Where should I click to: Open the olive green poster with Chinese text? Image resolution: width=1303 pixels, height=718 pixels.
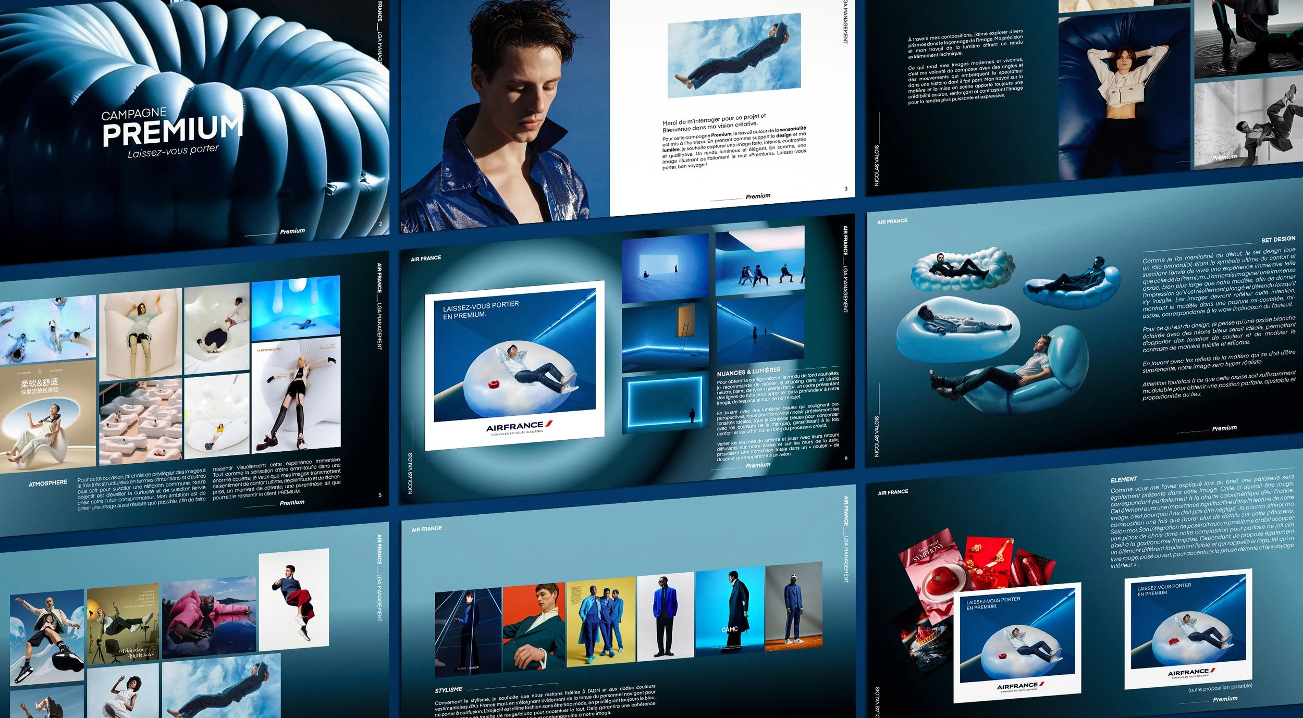pos(123,624)
